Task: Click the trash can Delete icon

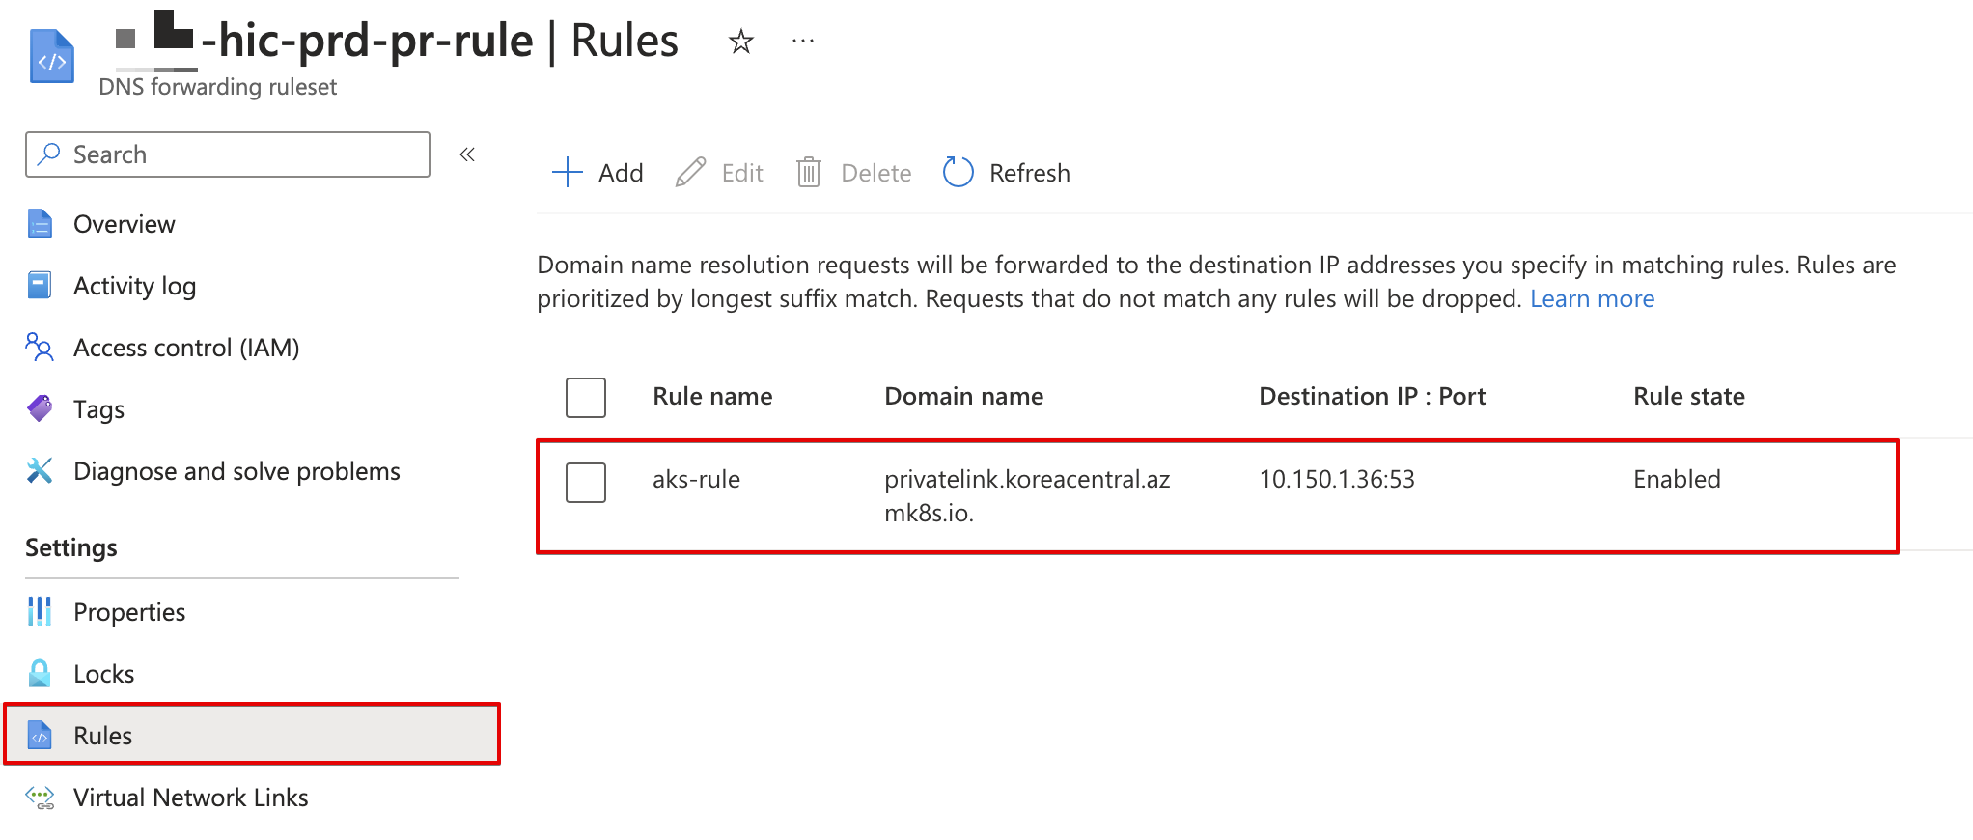Action: [x=809, y=173]
